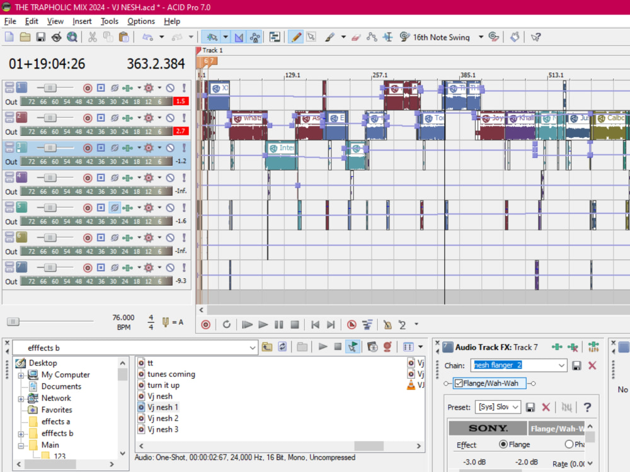Cut selection using scissors icon

coord(93,37)
